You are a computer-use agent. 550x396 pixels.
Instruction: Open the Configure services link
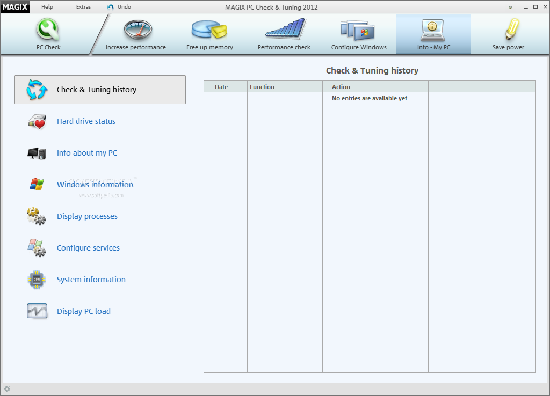coord(89,248)
